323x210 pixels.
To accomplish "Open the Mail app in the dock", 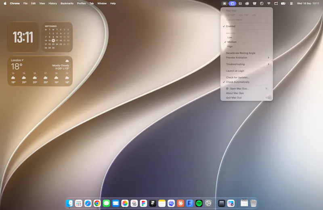I will (115, 204).
